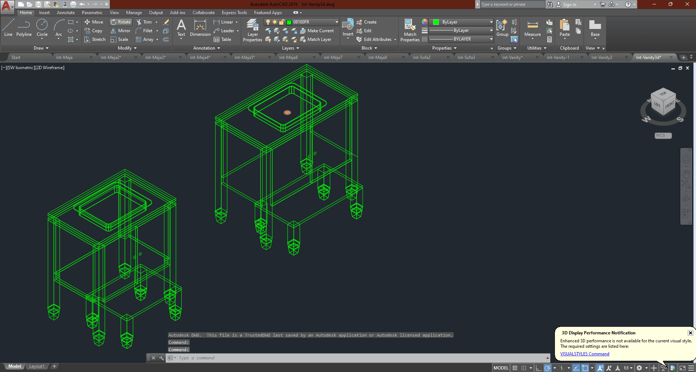This screenshot has height=372, width=696.
Task: Toggle ortho mode in status bar
Action: 539,368
